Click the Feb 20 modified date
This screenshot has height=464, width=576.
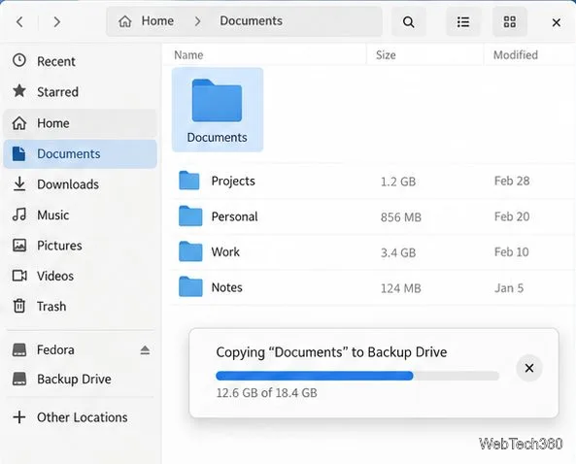coord(512,216)
